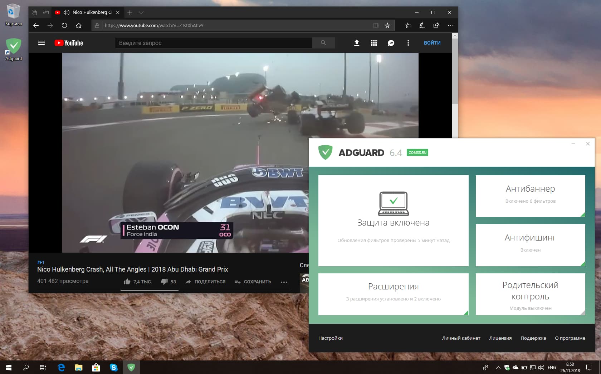The height and width of the screenshot is (374, 601).
Task: Click the COMSS.RU badge
Action: click(417, 152)
